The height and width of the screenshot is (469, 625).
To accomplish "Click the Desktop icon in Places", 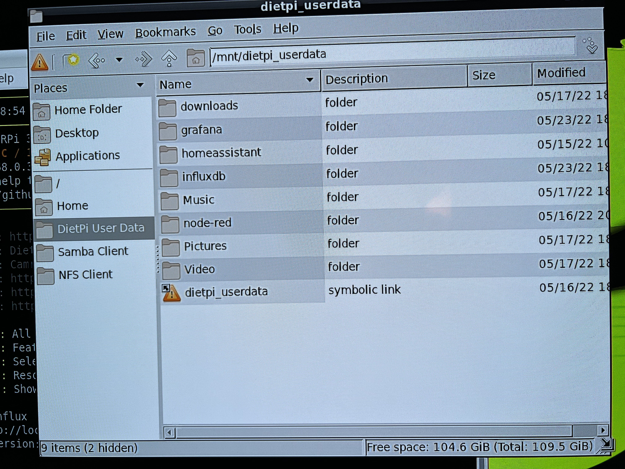I will (x=42, y=135).
